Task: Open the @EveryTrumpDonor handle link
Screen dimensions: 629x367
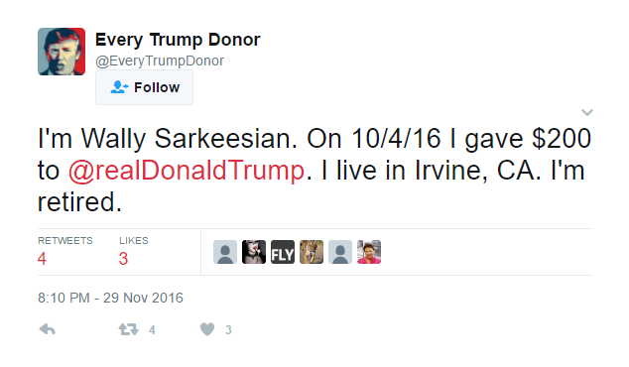Action: coord(160,61)
